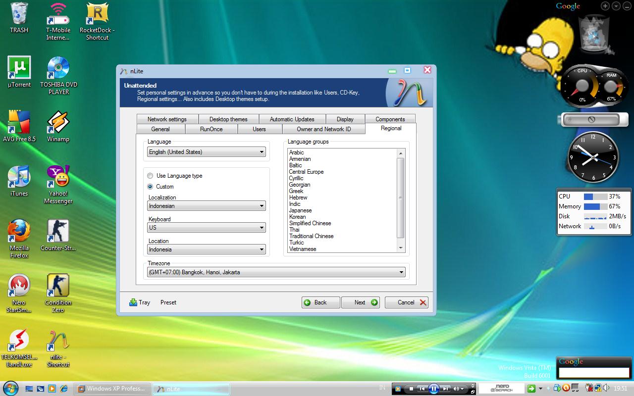634x396 pixels.
Task: Click the Next button
Action: click(x=360, y=302)
